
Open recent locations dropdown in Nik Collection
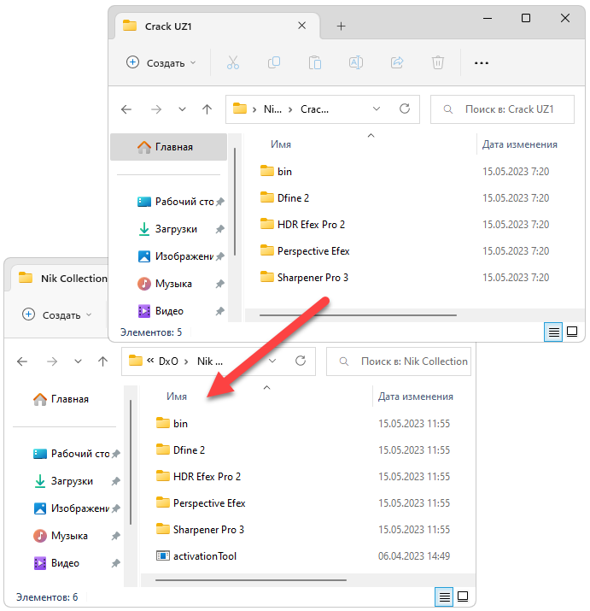pos(78,361)
